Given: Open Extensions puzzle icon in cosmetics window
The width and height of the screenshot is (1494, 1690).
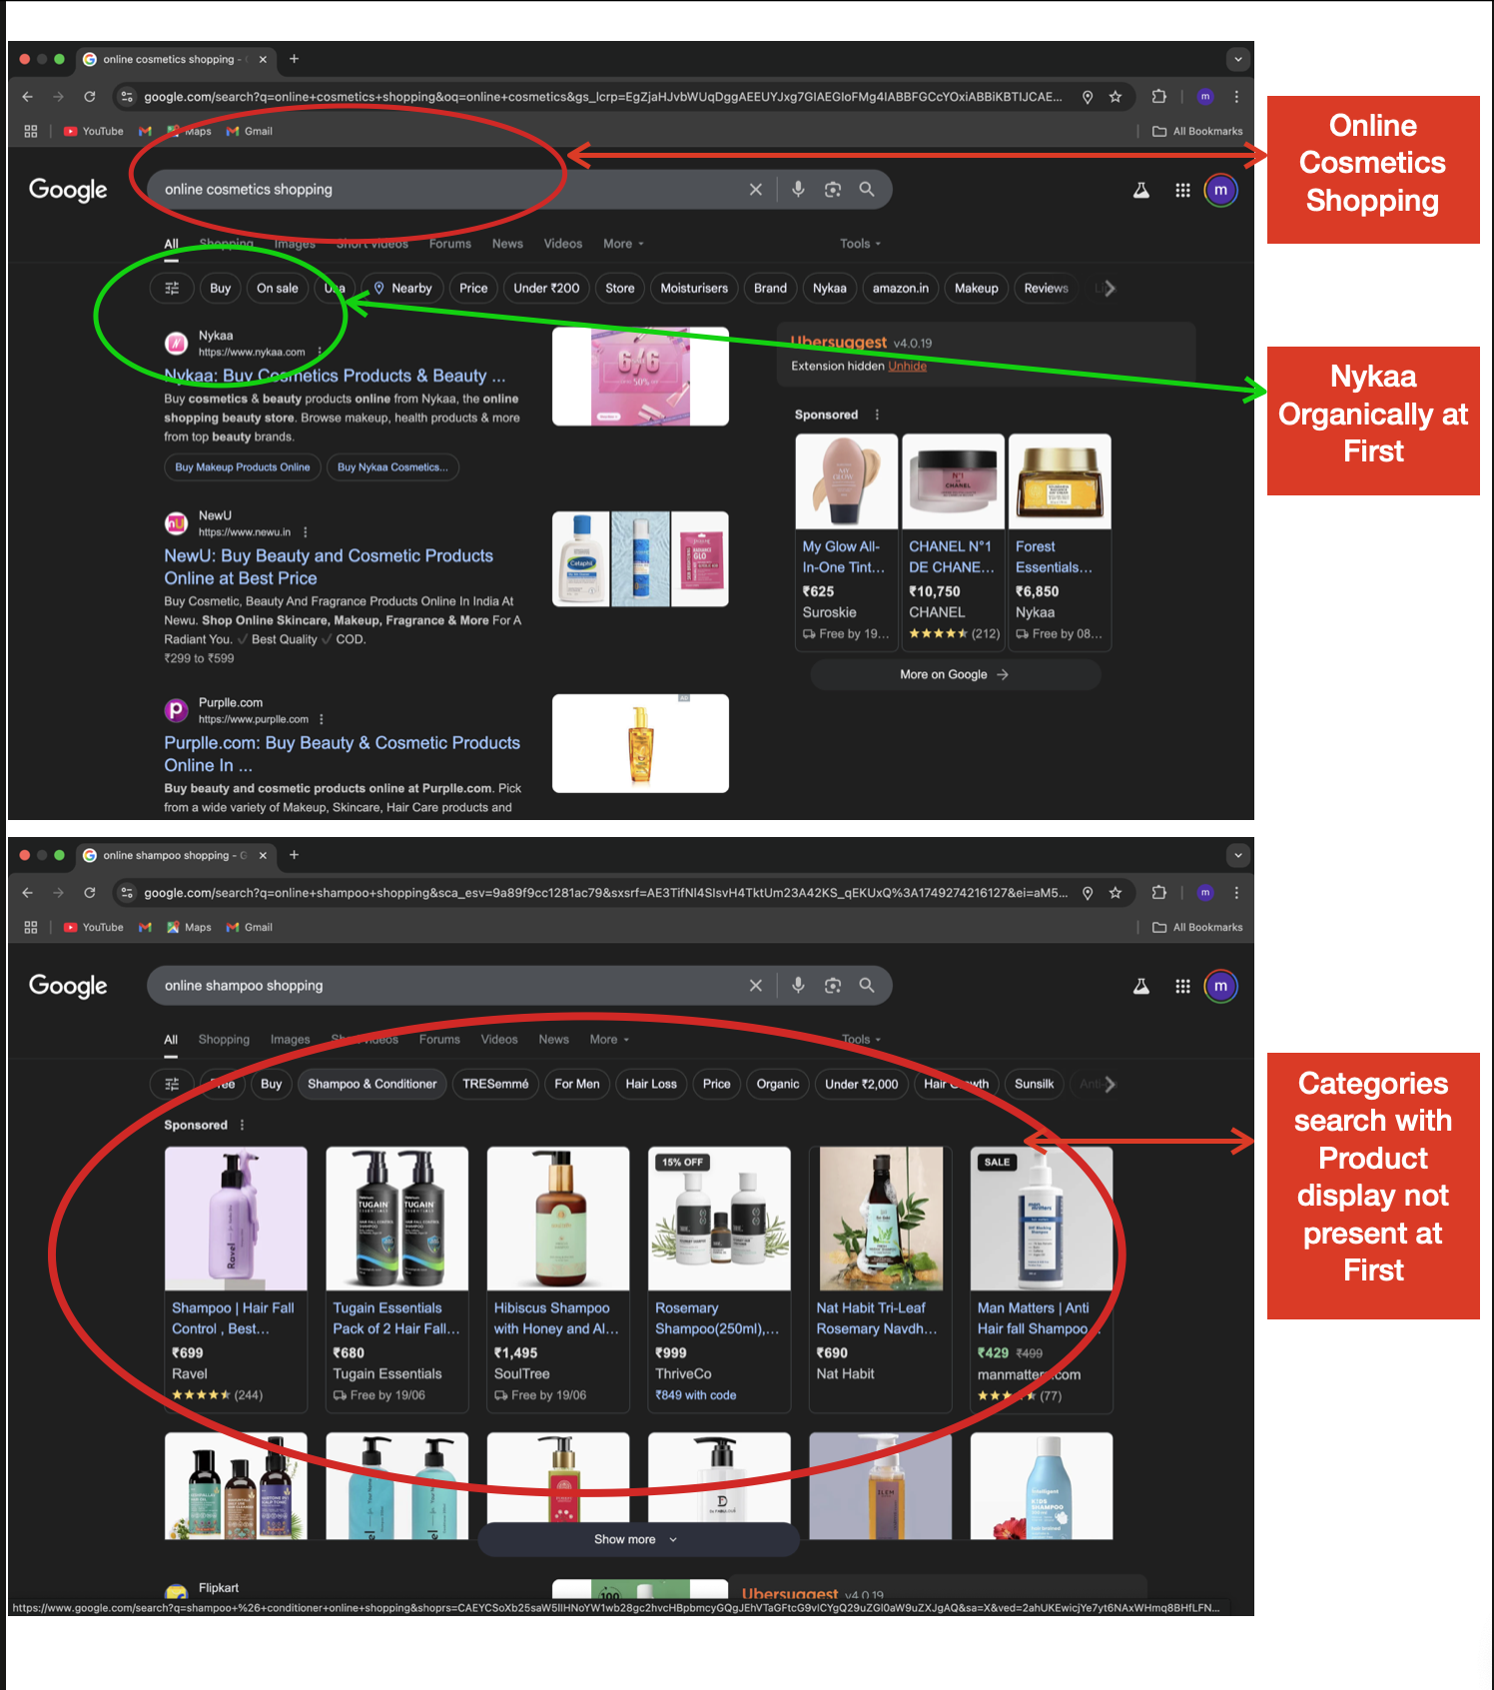Looking at the screenshot, I should 1158,97.
